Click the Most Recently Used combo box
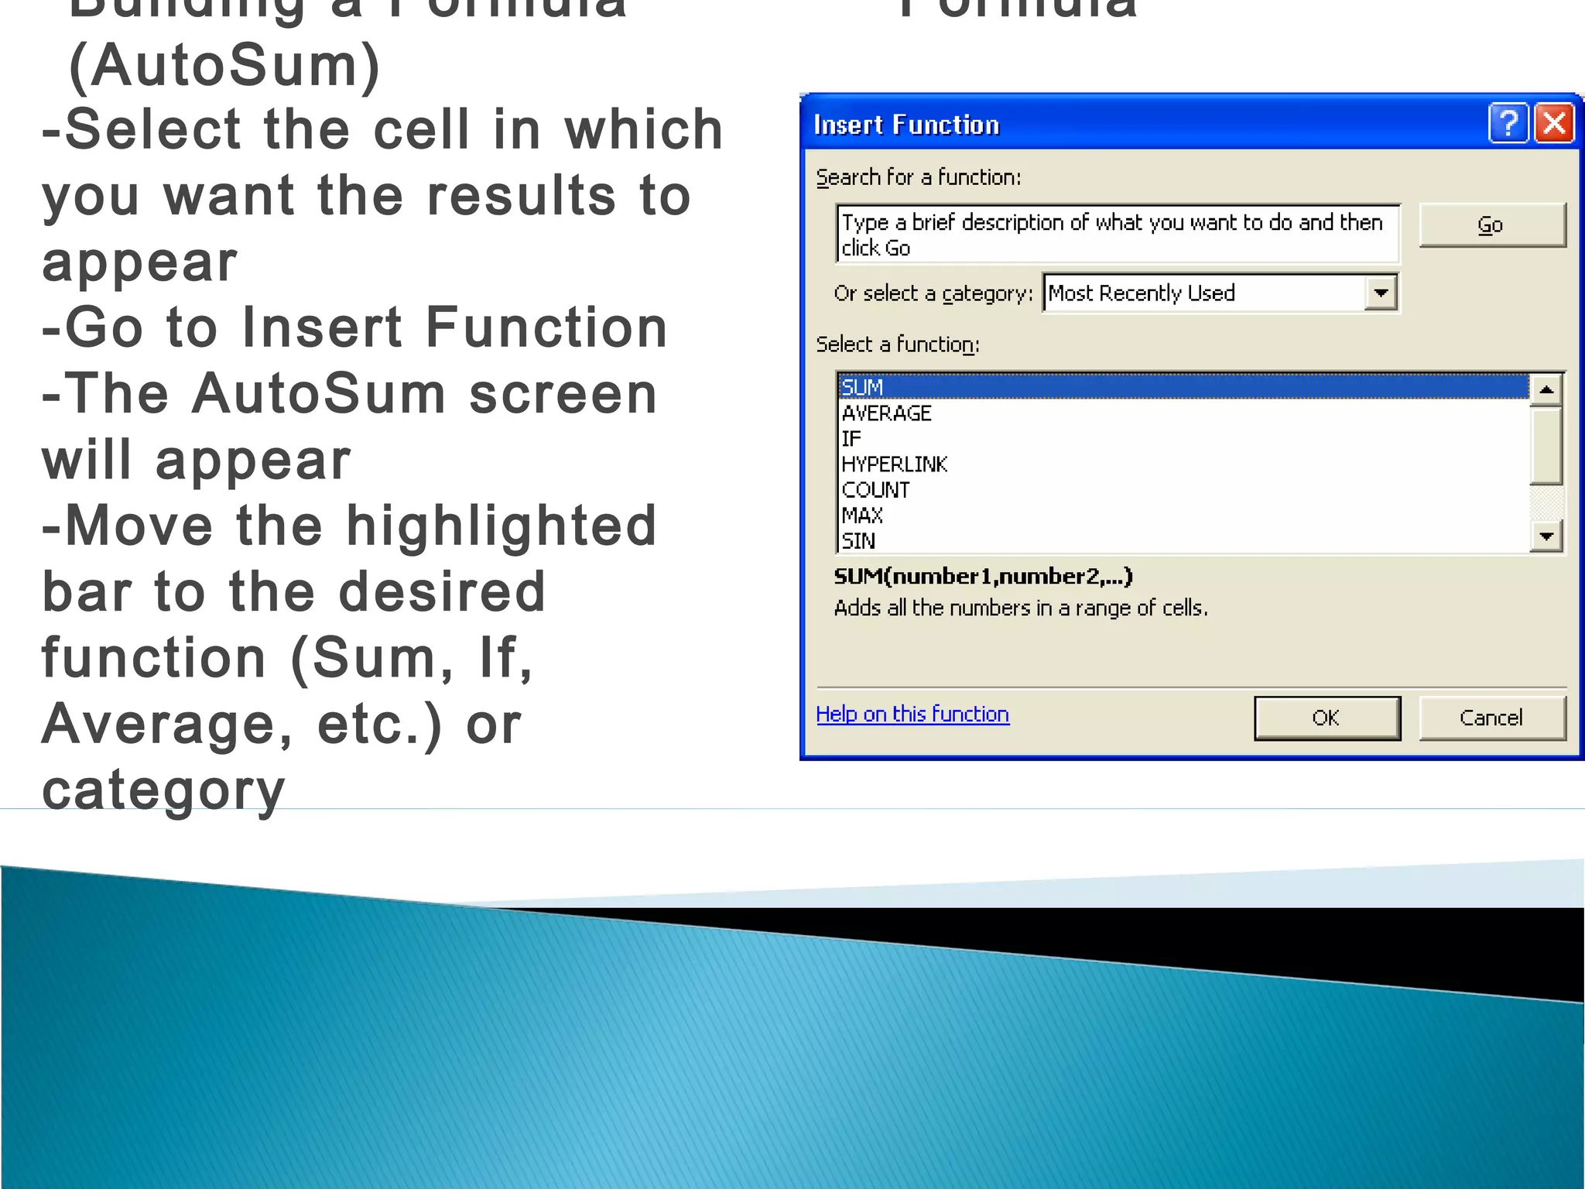 tap(1204, 293)
